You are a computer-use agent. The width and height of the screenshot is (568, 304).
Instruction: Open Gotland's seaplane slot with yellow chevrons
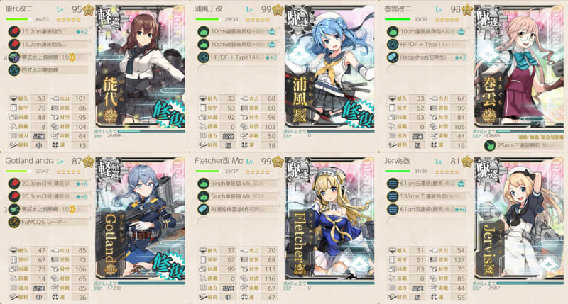[48, 209]
